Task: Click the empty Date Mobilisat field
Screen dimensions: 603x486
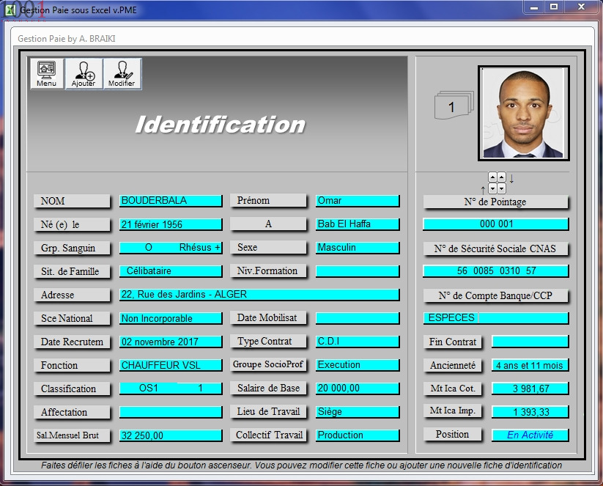Action: (358, 318)
